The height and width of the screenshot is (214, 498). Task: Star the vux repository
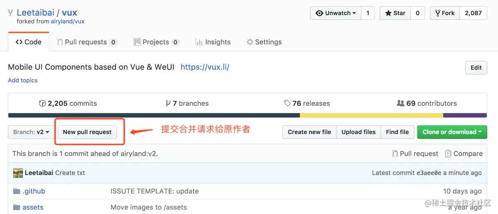coord(395,13)
